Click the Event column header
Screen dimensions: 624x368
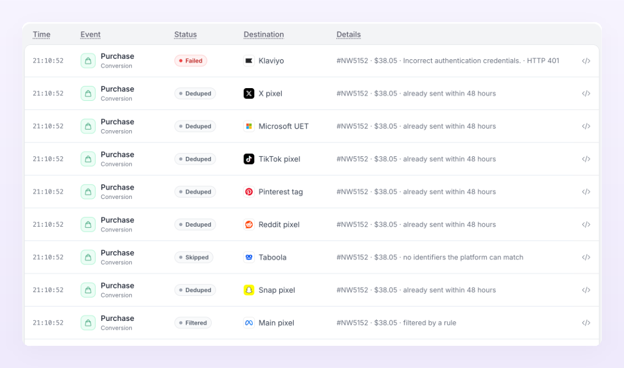coord(90,34)
